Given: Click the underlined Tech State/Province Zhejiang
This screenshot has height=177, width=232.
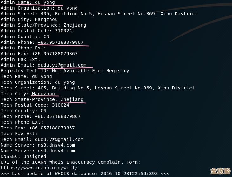Looking at the screenshot, I should (x=72, y=99).
